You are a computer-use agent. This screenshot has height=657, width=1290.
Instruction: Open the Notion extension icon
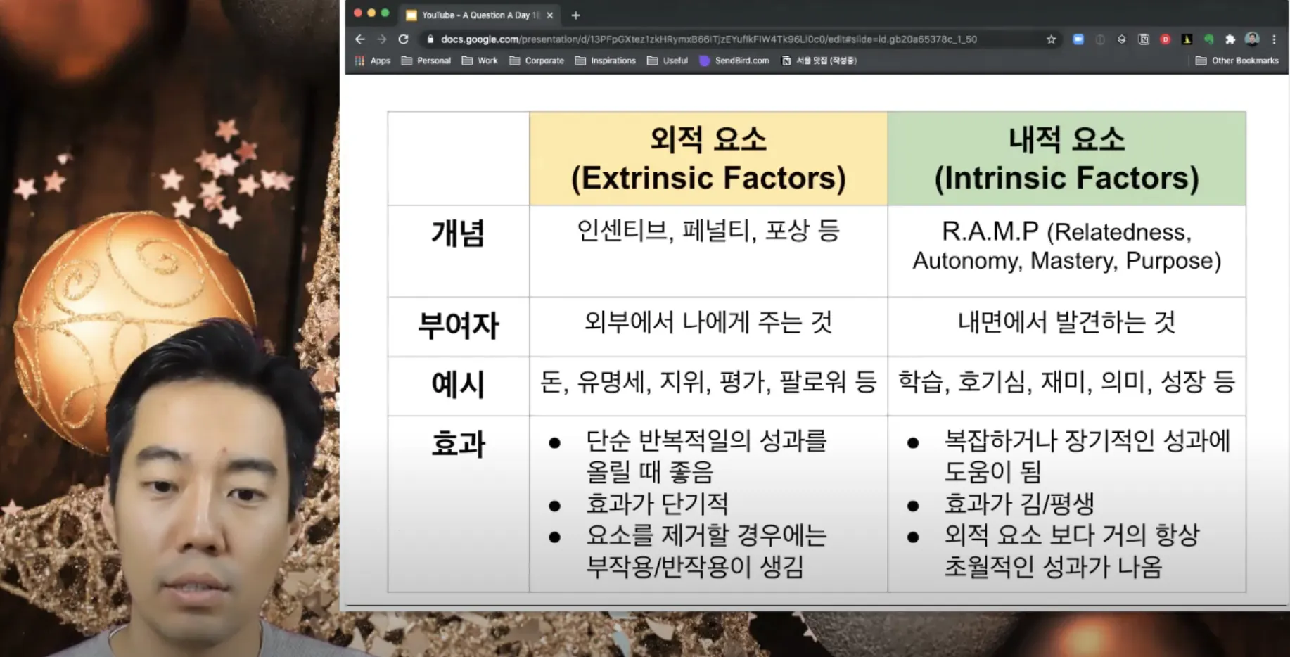1144,39
